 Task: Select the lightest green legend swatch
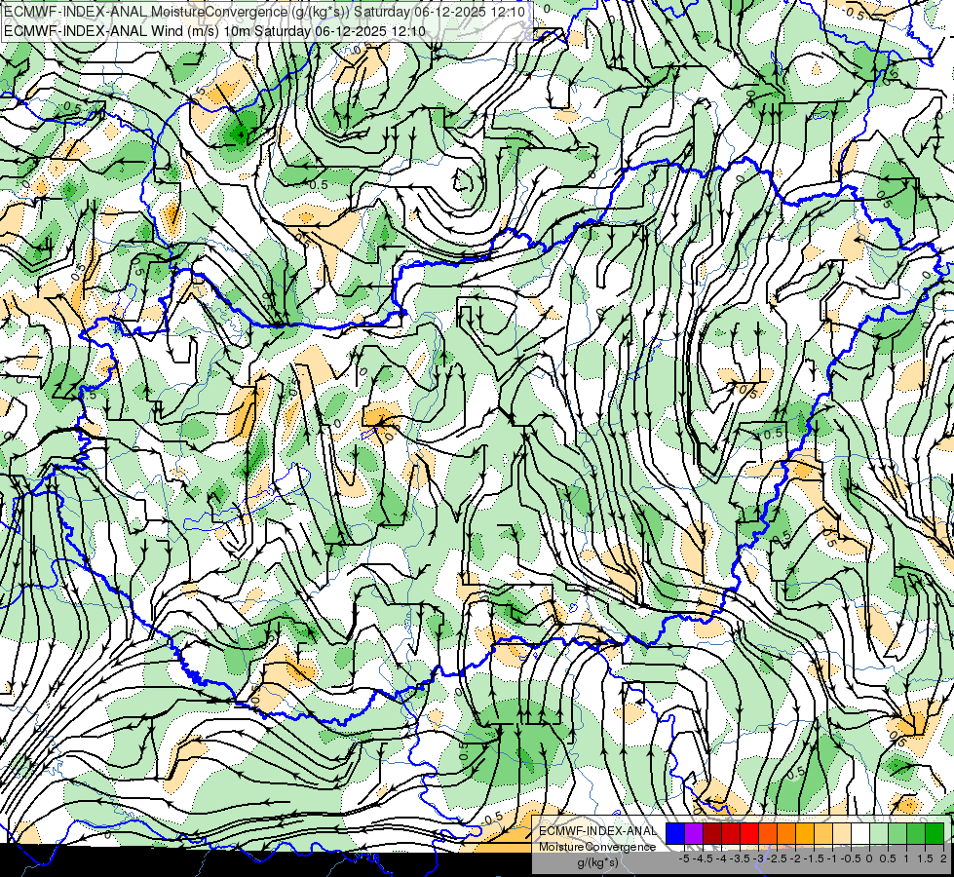click(x=879, y=833)
